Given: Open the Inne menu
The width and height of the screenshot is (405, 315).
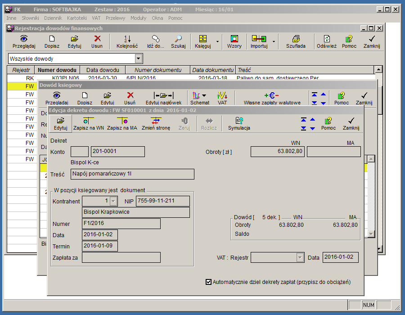Looking at the screenshot, I should tap(11, 18).
